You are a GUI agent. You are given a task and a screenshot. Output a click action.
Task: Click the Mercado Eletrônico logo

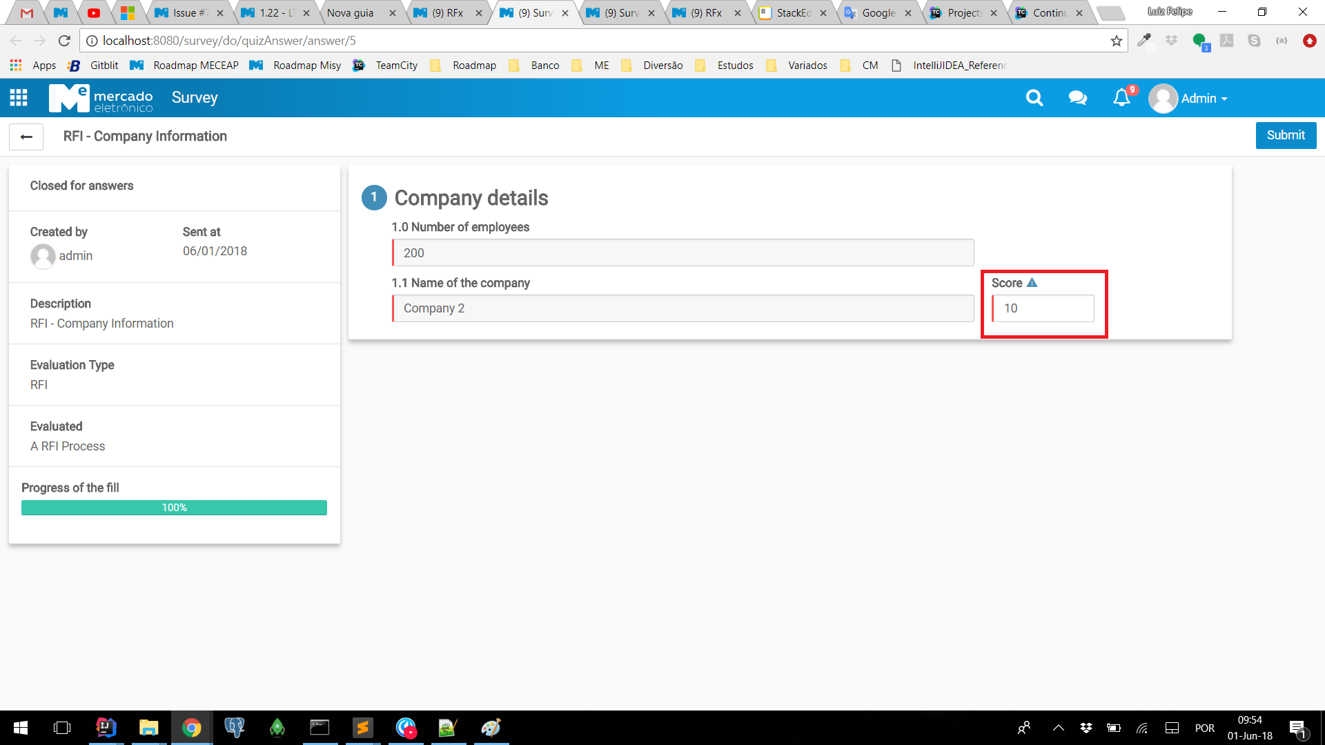coord(101,98)
